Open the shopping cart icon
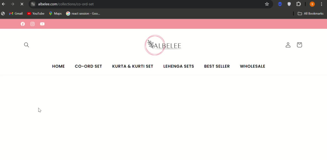Screen dimensions: 327x160 (300, 45)
